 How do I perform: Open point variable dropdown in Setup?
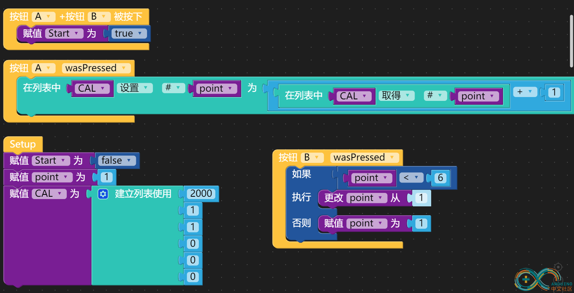click(52, 177)
